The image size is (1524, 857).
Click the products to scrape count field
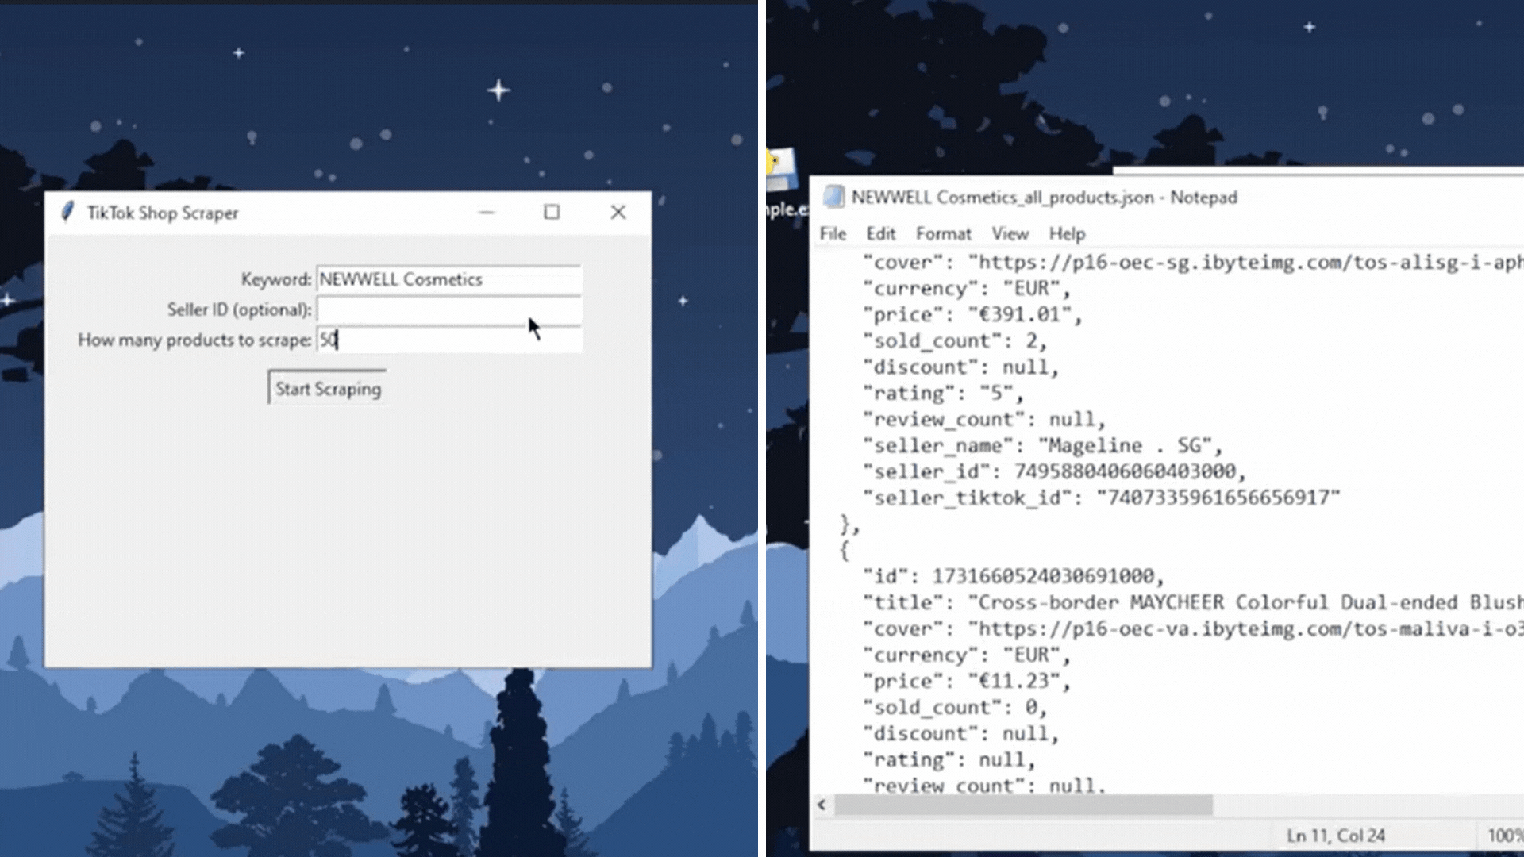(x=448, y=340)
